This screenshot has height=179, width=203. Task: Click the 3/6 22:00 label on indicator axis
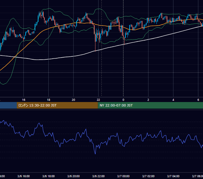point(99,176)
